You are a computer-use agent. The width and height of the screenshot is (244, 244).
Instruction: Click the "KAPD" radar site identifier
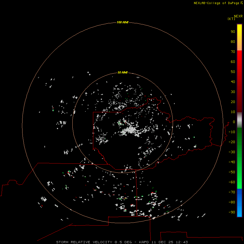click(x=144, y=242)
